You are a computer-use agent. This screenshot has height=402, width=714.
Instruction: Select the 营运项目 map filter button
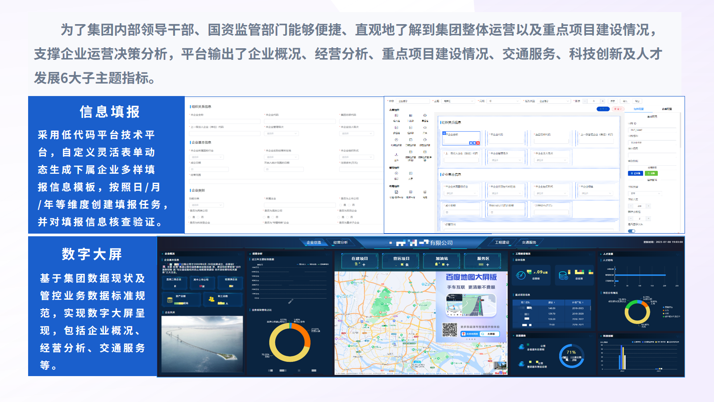[401, 261]
